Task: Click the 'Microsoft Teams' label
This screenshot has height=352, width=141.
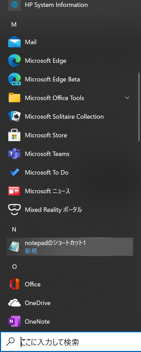Action: point(47,154)
